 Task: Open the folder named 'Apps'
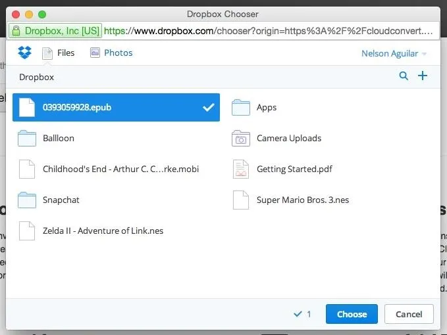pyautogui.click(x=267, y=108)
